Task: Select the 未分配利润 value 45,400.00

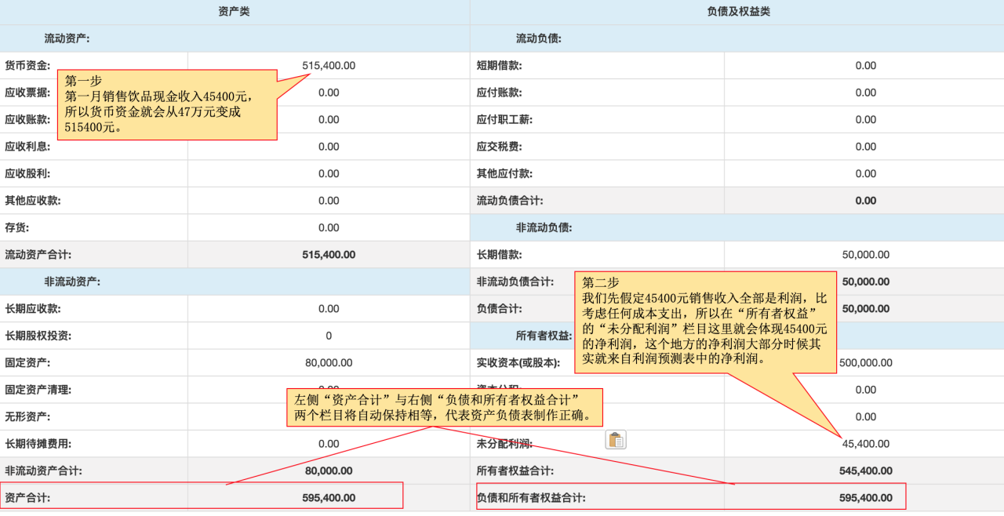Action: 865,444
